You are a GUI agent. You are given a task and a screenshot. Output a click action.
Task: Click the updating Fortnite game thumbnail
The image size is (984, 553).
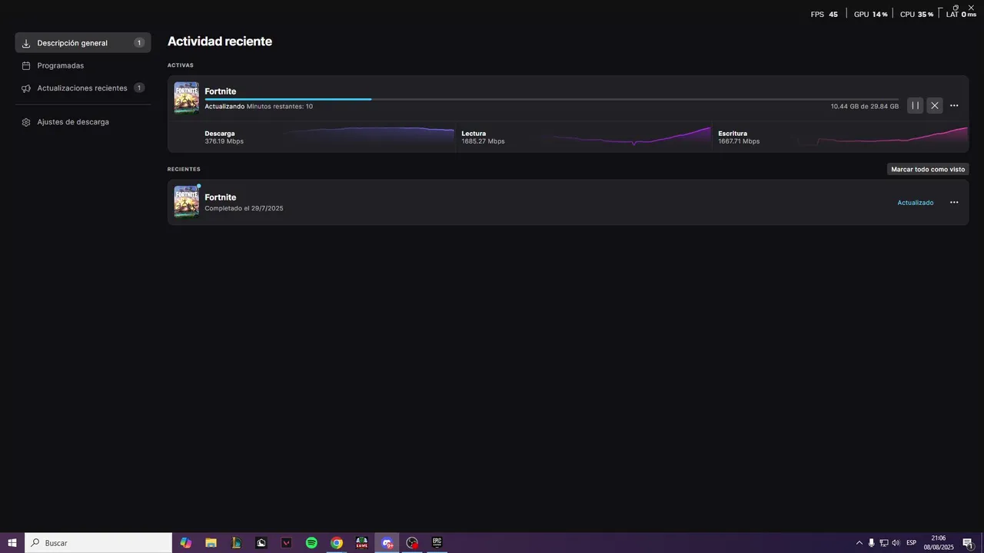(186, 98)
